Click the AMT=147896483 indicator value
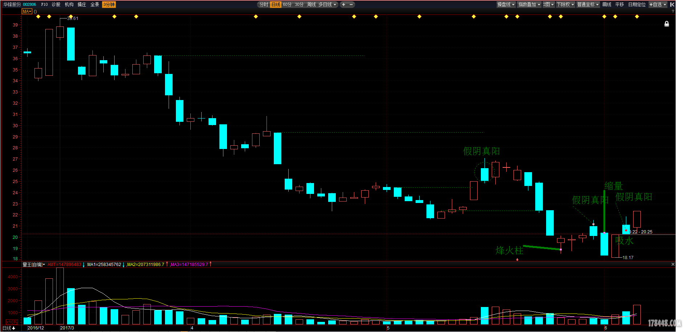 click(x=65, y=265)
